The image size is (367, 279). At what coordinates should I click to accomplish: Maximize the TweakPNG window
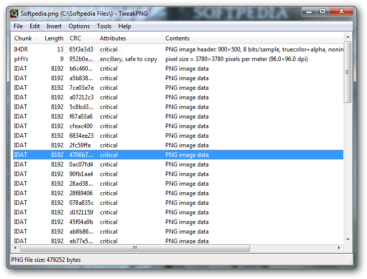(323, 11)
